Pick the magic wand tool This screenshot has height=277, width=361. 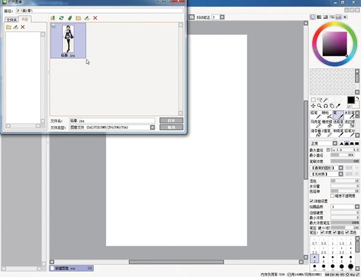[x=325, y=99]
